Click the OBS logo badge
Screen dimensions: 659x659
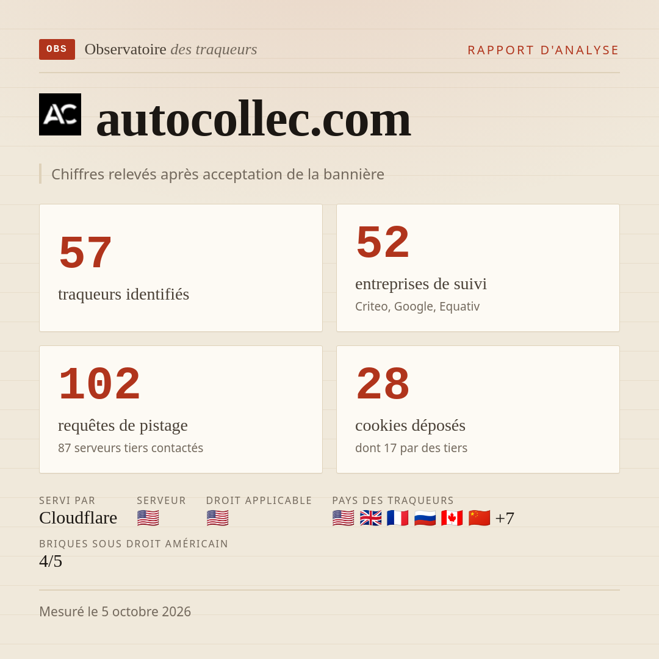tap(57, 49)
